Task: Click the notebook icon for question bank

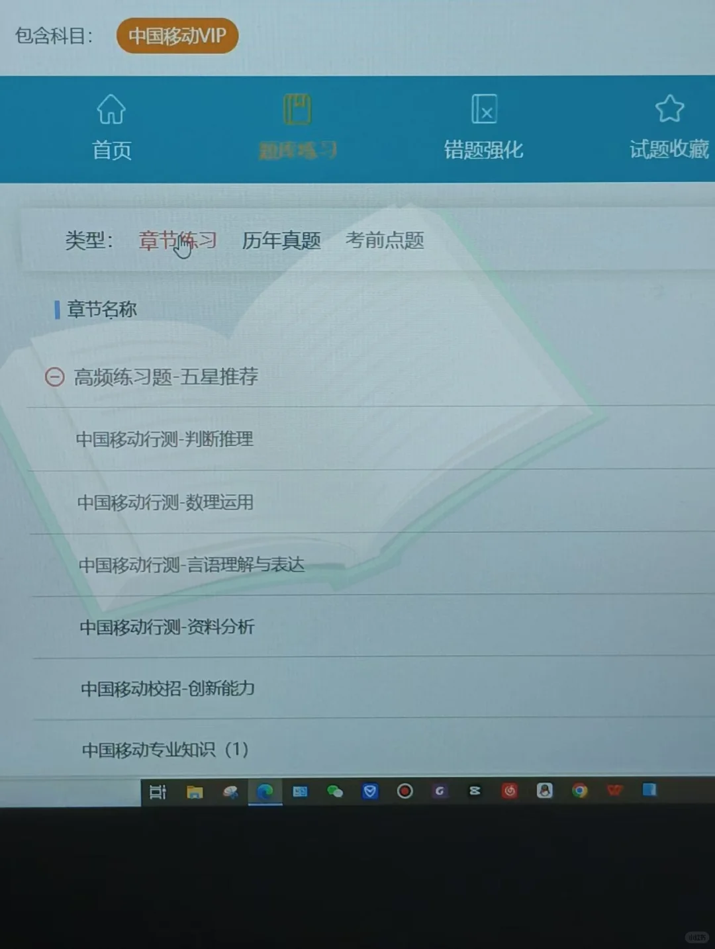Action: click(x=297, y=109)
